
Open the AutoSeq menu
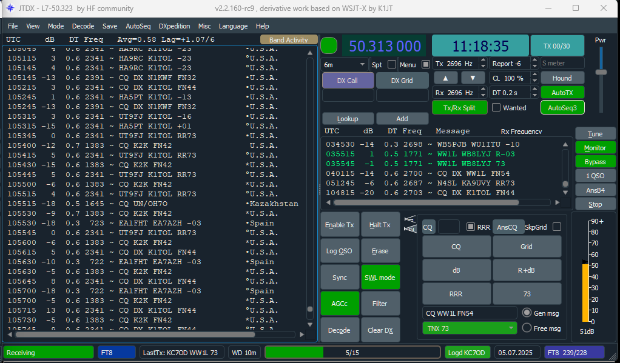coord(138,26)
